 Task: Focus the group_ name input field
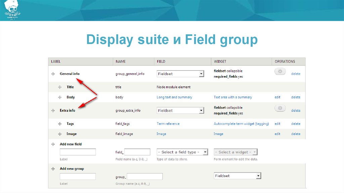(144, 177)
